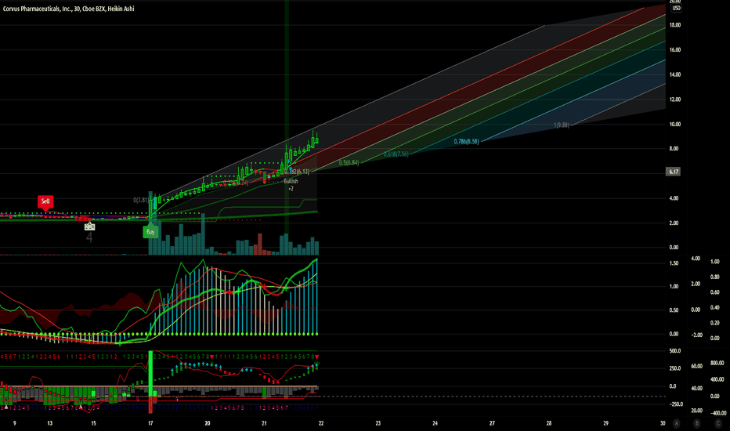The width and height of the screenshot is (730, 431).
Task: Select the Fibonacci level label 0(3.81)
Action: (x=141, y=200)
